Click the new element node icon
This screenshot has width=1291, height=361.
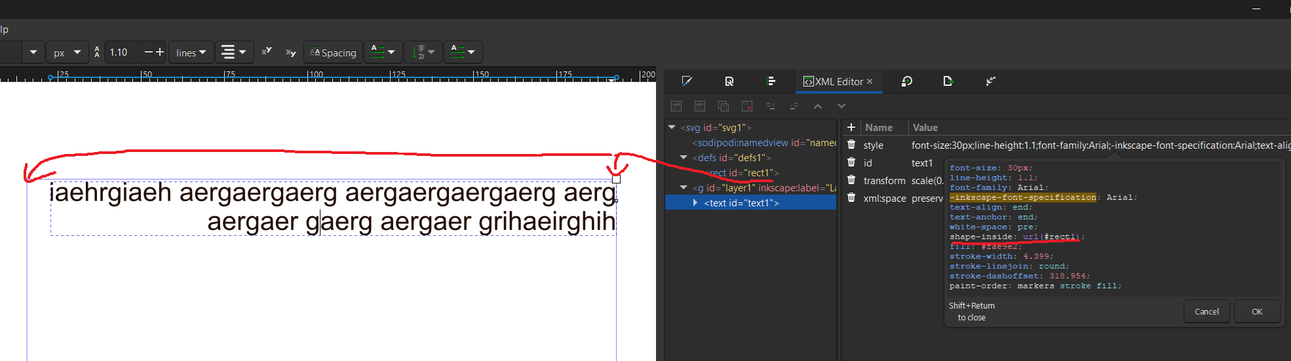[676, 106]
